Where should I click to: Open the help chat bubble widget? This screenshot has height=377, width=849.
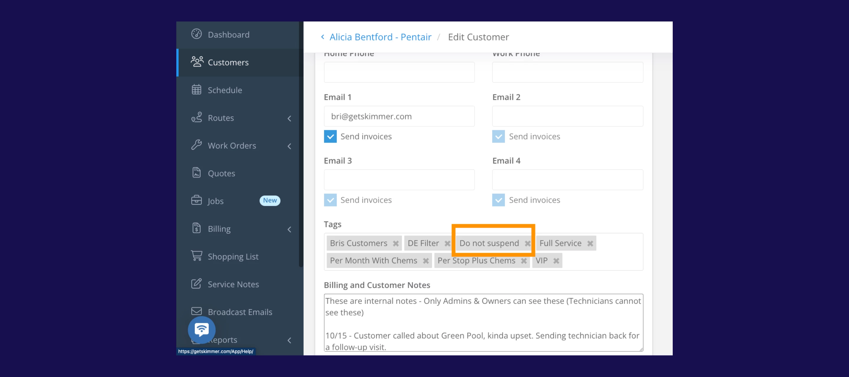[x=201, y=329]
